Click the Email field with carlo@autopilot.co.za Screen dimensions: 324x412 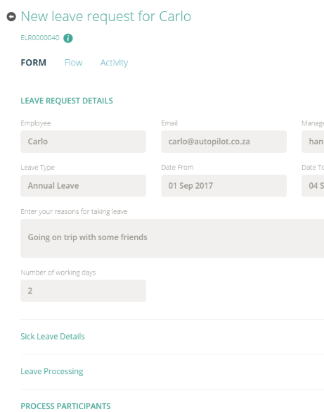click(224, 142)
